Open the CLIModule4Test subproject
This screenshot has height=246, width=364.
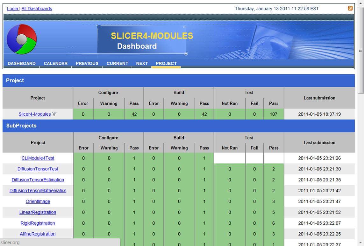[x=38, y=158]
